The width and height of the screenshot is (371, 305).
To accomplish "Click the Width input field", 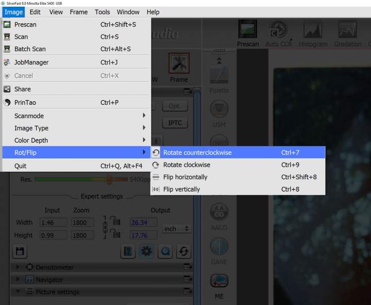I will click(53, 222).
